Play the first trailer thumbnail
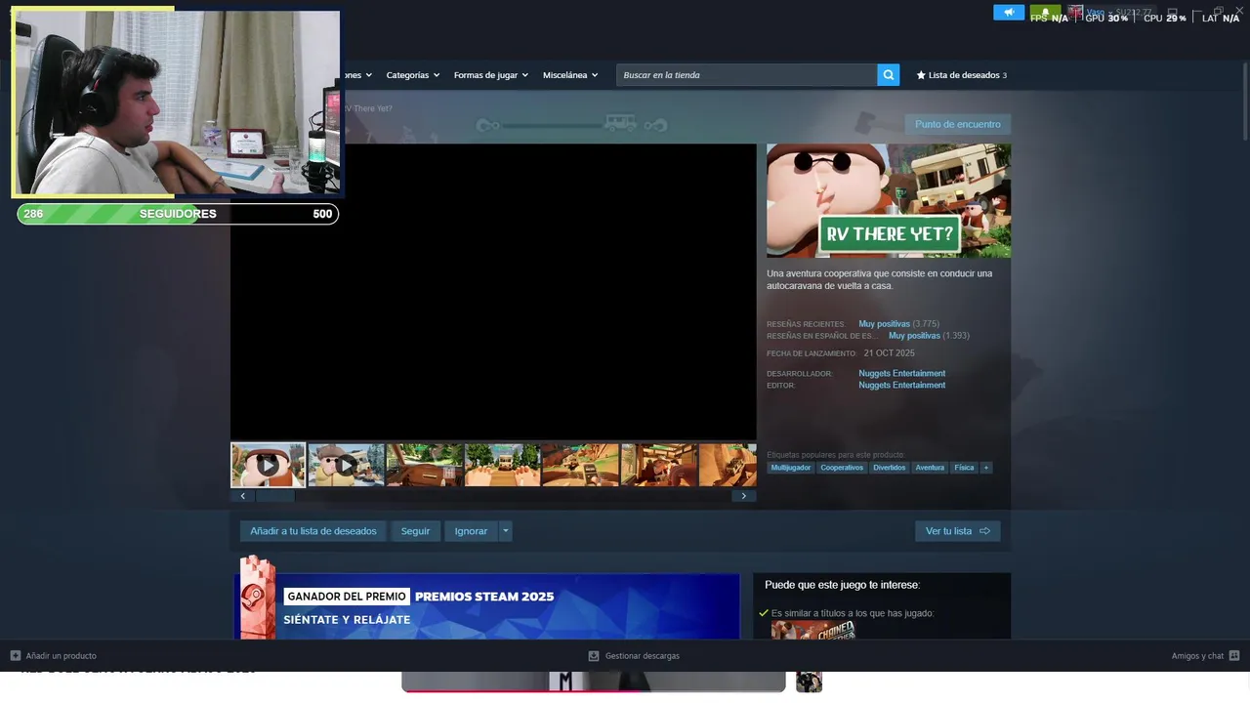1250x703 pixels. pos(268,465)
